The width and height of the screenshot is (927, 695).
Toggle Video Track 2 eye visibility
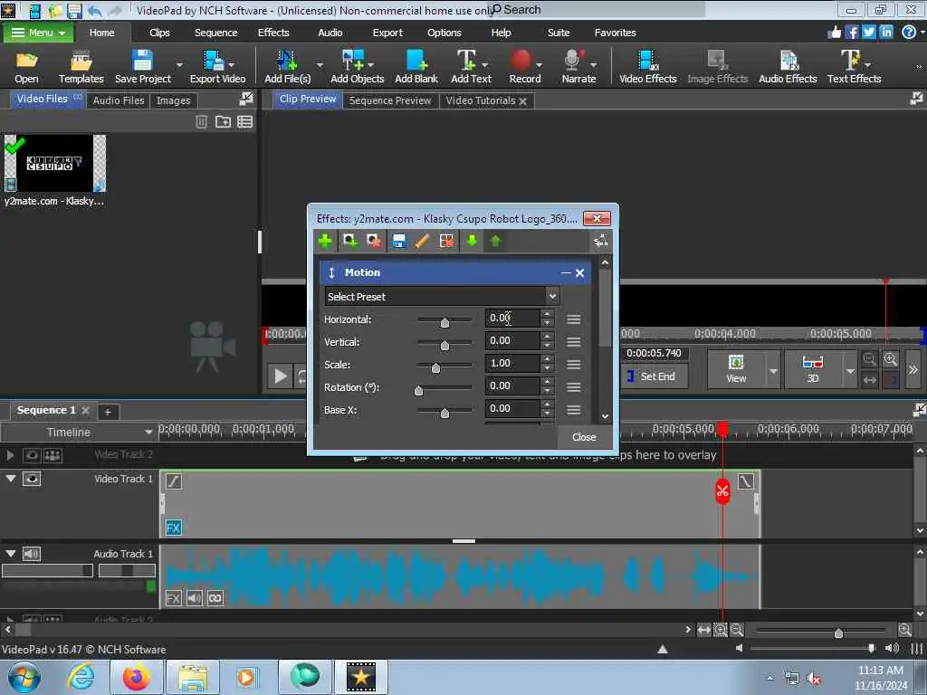pos(32,455)
